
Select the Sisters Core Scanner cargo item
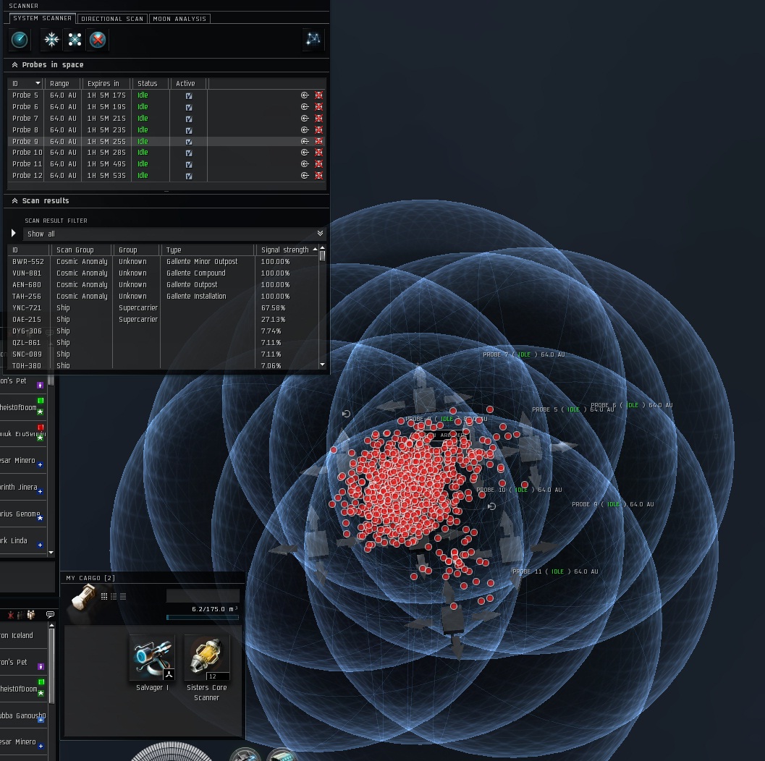207,668
